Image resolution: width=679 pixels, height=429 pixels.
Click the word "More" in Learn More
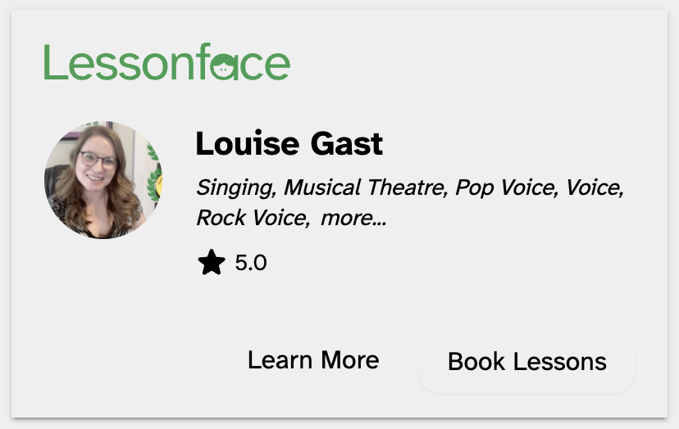pos(350,360)
